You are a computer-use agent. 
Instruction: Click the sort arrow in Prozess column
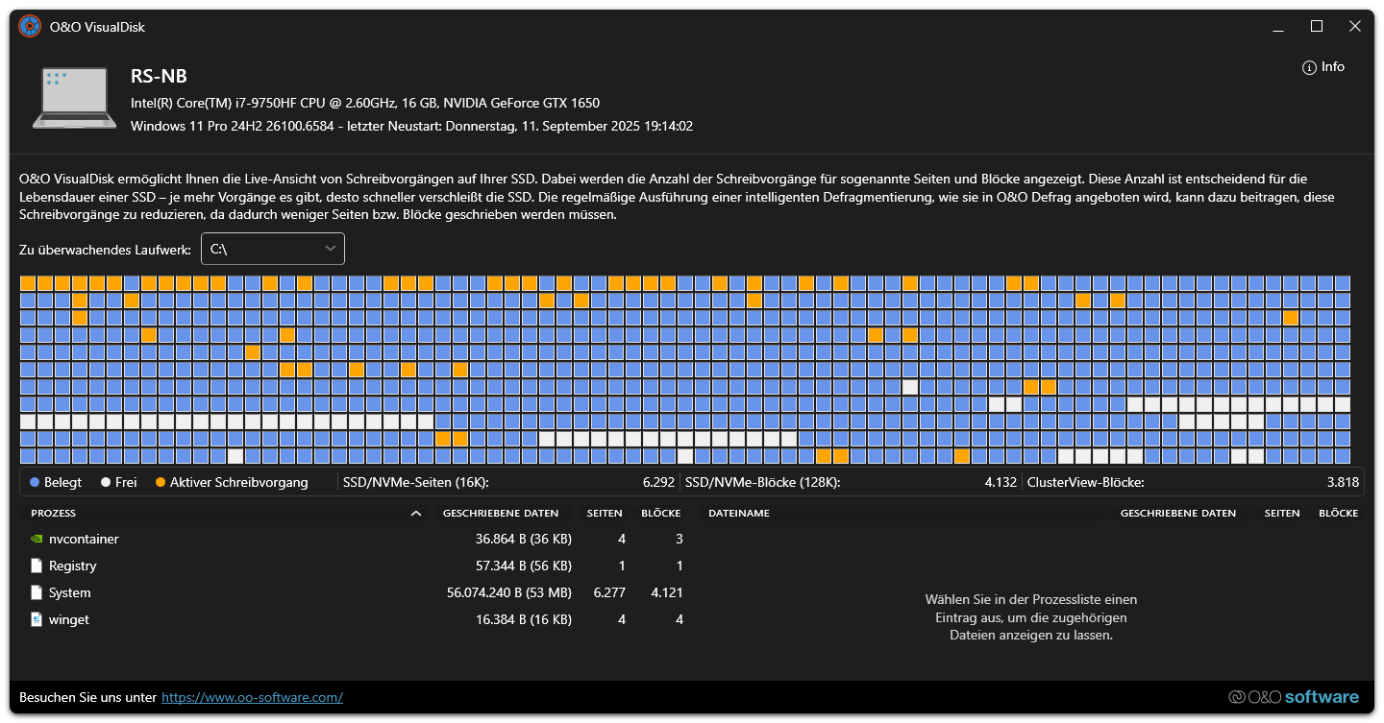point(416,514)
